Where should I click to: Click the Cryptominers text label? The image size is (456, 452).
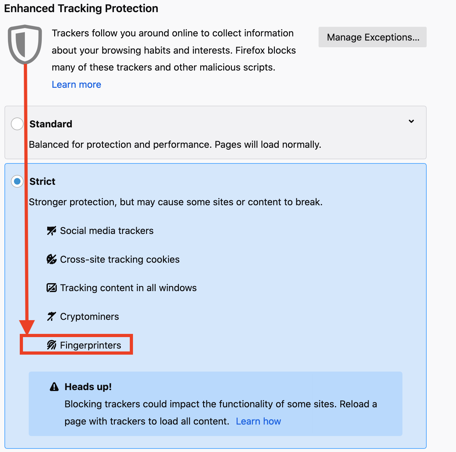coord(89,316)
